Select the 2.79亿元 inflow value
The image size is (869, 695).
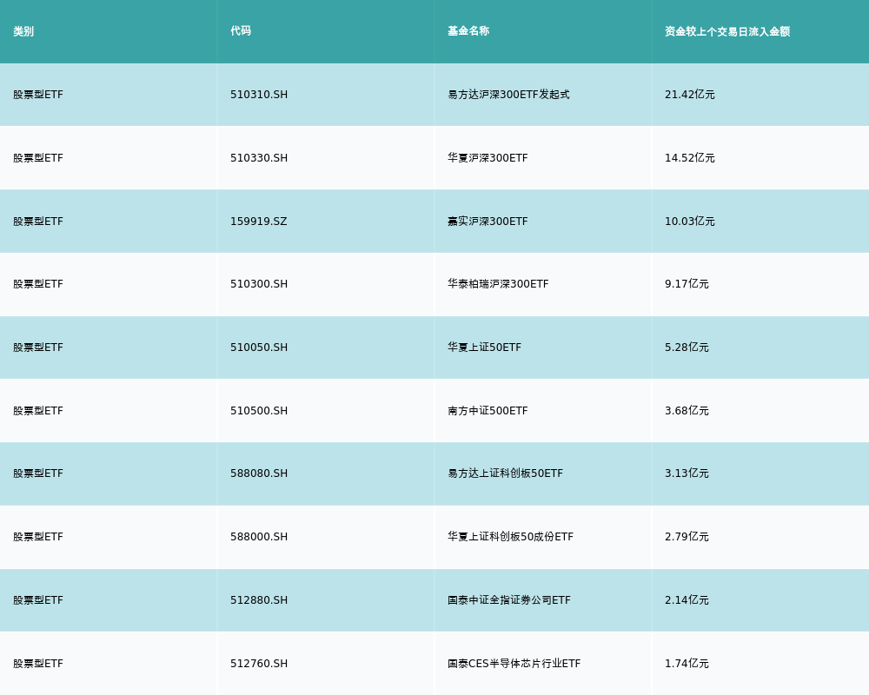[x=687, y=537]
